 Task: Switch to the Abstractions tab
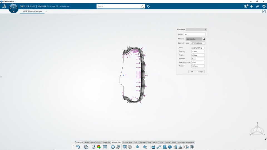click(117, 142)
